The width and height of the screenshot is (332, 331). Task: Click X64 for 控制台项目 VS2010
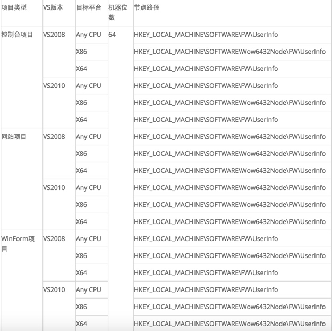pos(92,119)
